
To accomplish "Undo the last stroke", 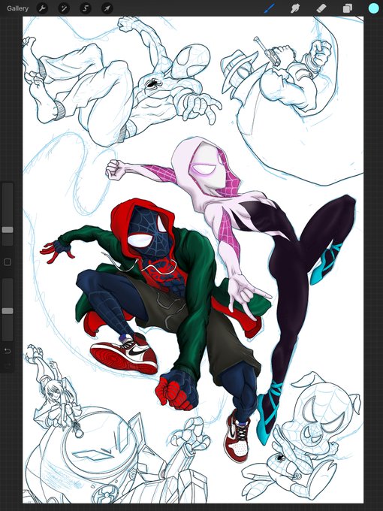I will (8, 351).
